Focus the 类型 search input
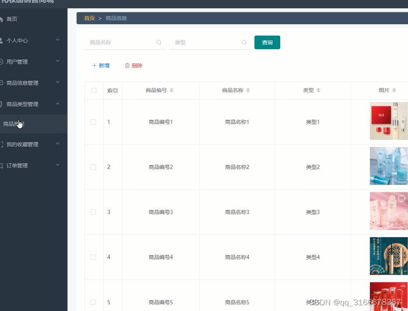The width and height of the screenshot is (408, 311). pos(210,43)
